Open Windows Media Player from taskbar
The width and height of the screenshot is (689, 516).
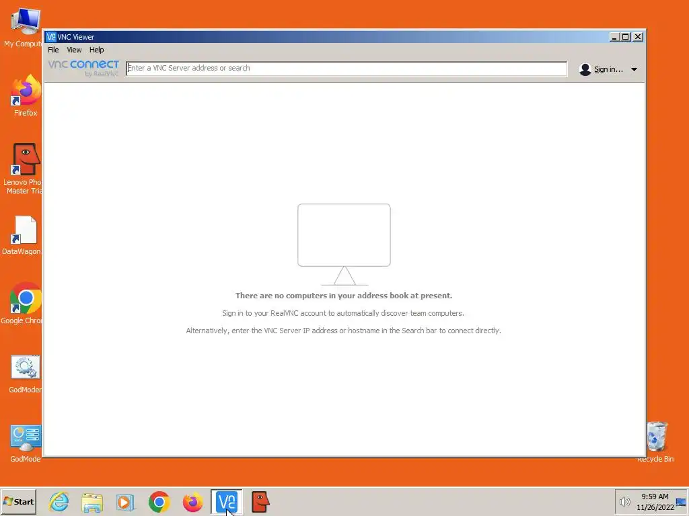coord(126,502)
